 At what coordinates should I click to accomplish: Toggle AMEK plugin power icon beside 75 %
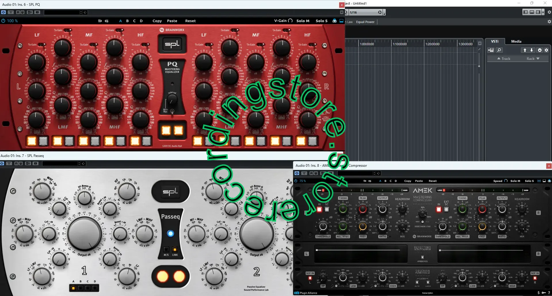pyautogui.click(x=296, y=181)
